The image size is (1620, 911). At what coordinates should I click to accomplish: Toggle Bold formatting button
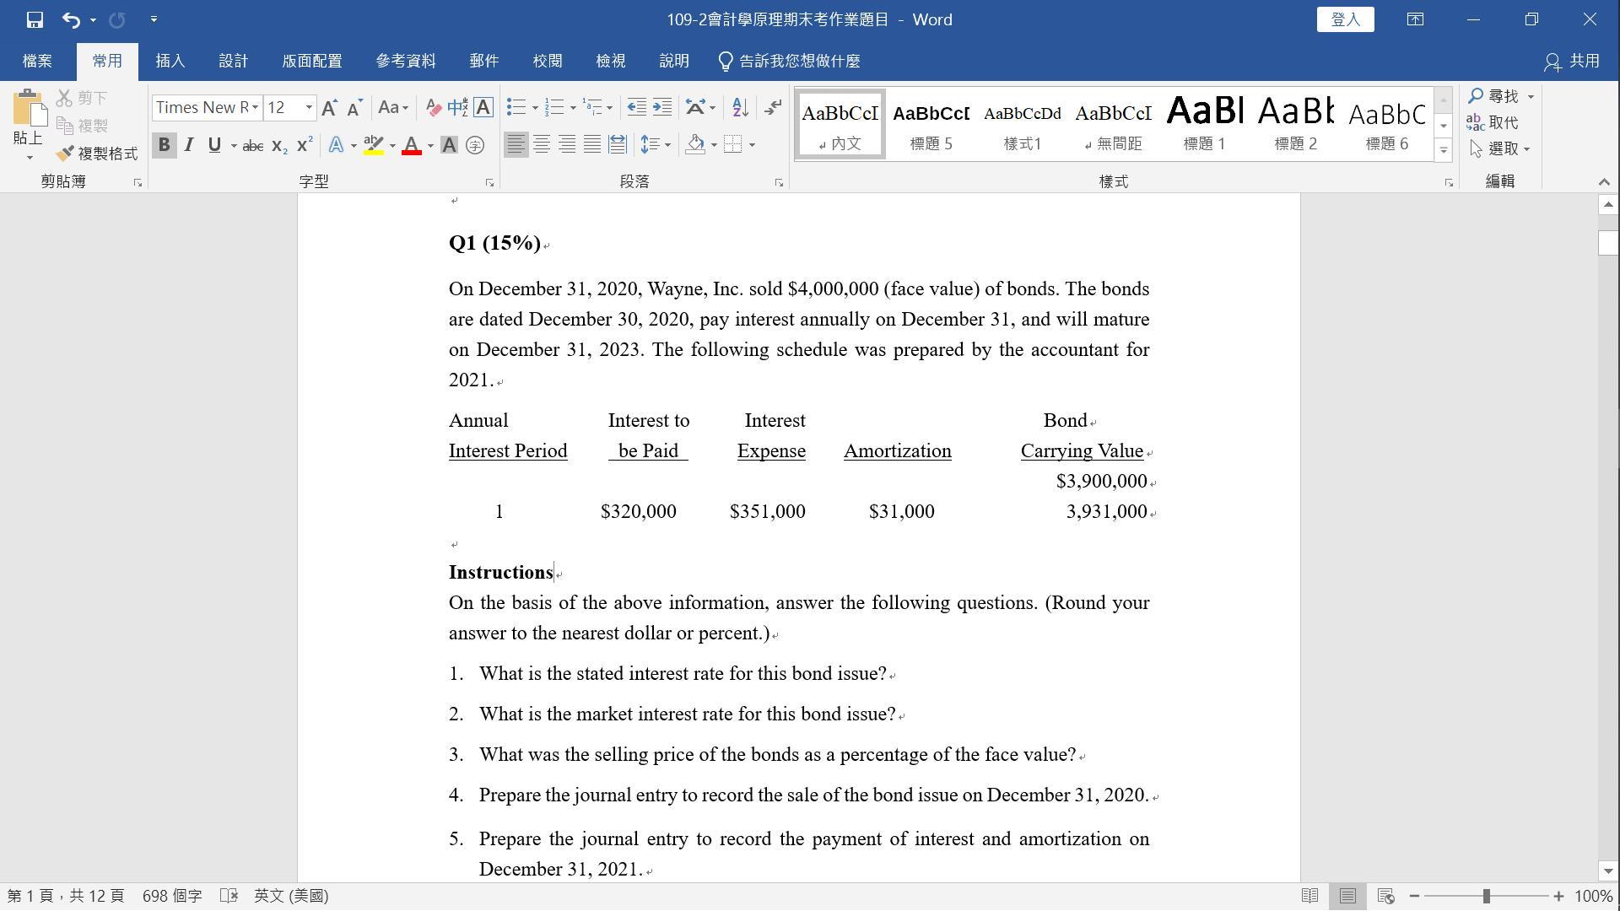[x=165, y=145]
